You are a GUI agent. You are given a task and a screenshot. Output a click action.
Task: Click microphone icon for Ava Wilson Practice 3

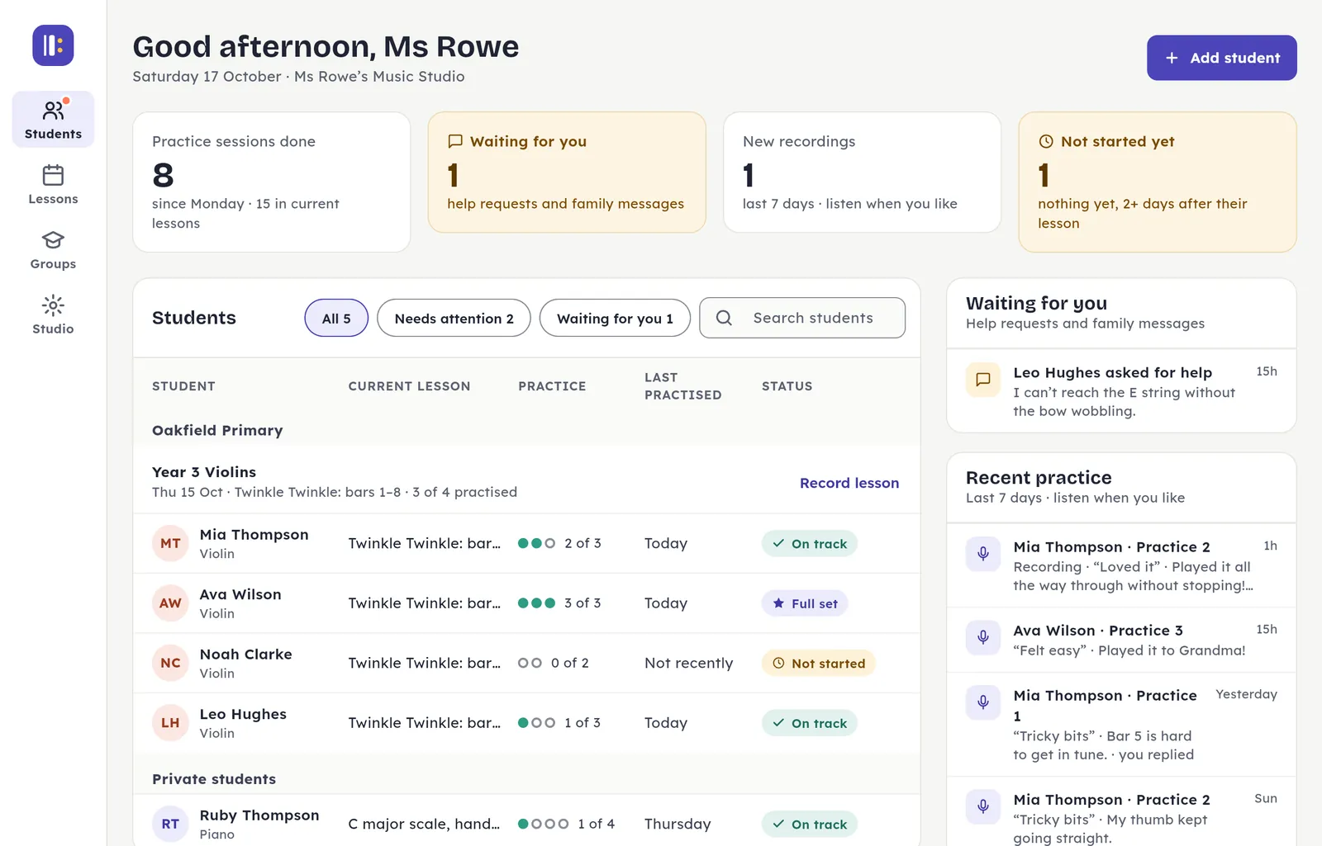pyautogui.click(x=983, y=637)
